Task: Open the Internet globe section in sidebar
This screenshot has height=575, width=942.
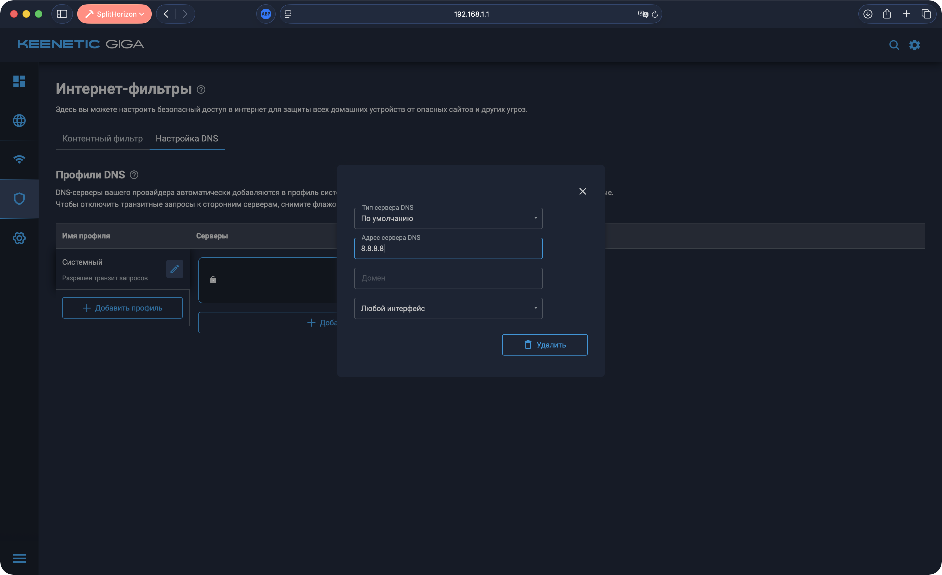Action: pyautogui.click(x=19, y=121)
